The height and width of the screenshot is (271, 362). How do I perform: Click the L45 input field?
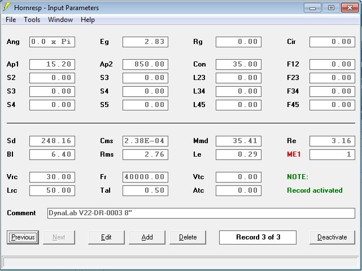(238, 105)
